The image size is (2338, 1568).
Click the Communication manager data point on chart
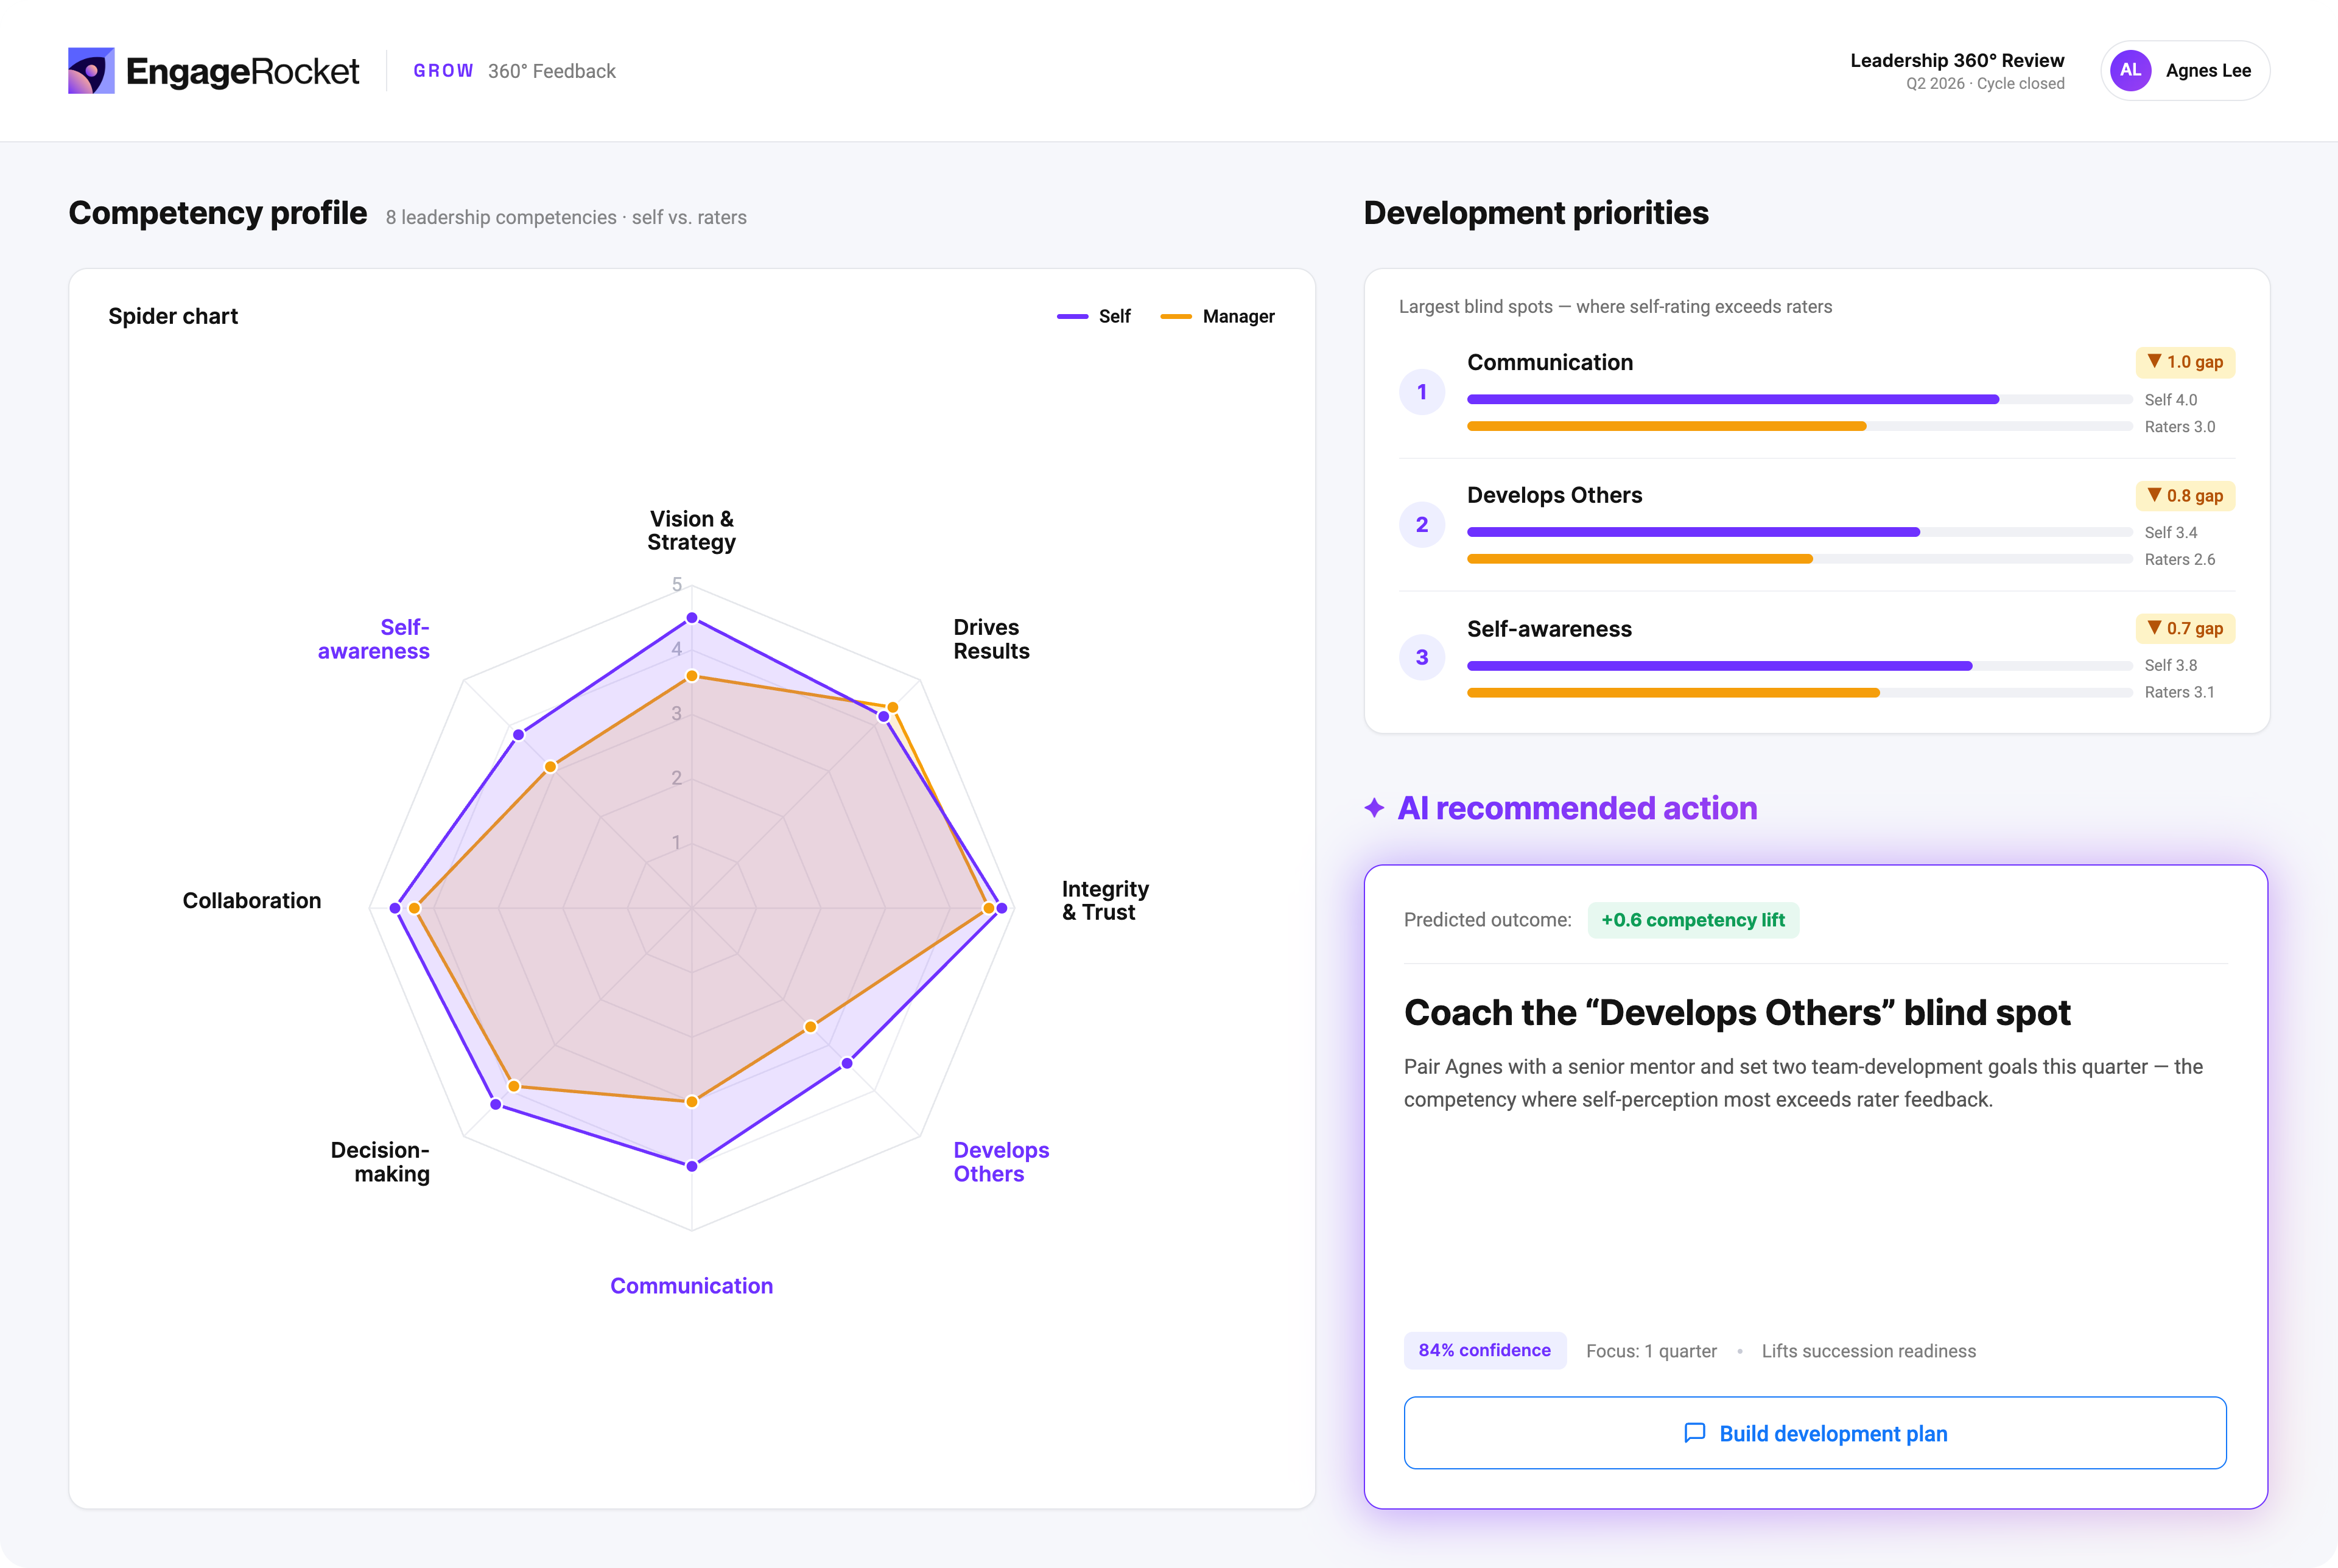pyautogui.click(x=692, y=1101)
